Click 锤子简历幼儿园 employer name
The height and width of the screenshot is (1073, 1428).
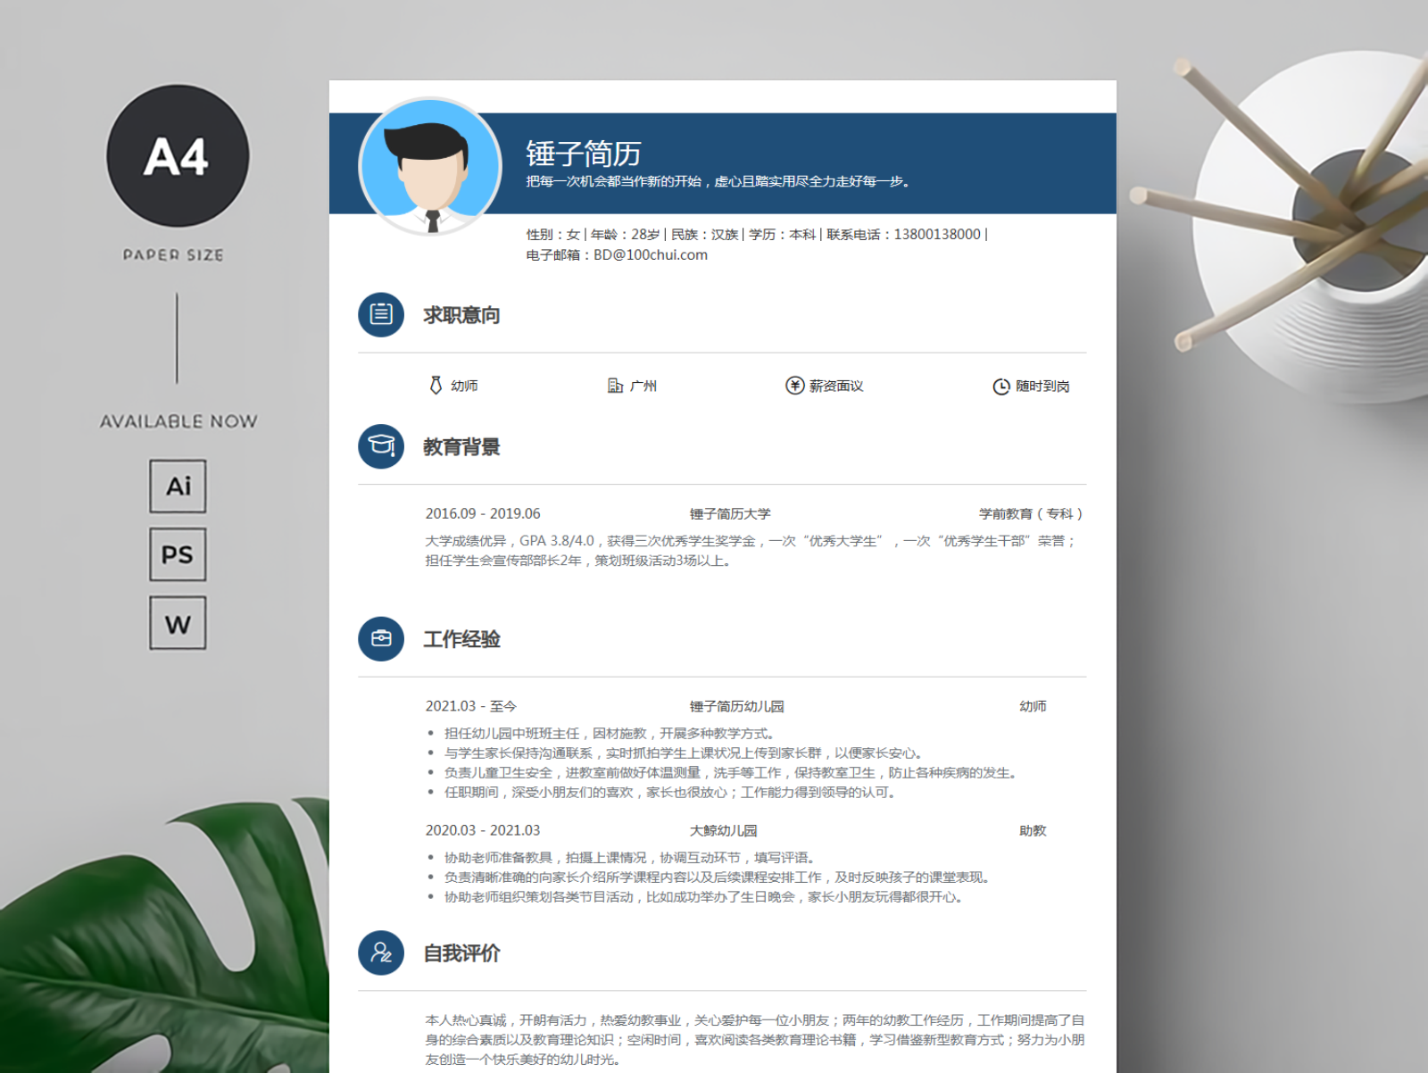(x=736, y=706)
